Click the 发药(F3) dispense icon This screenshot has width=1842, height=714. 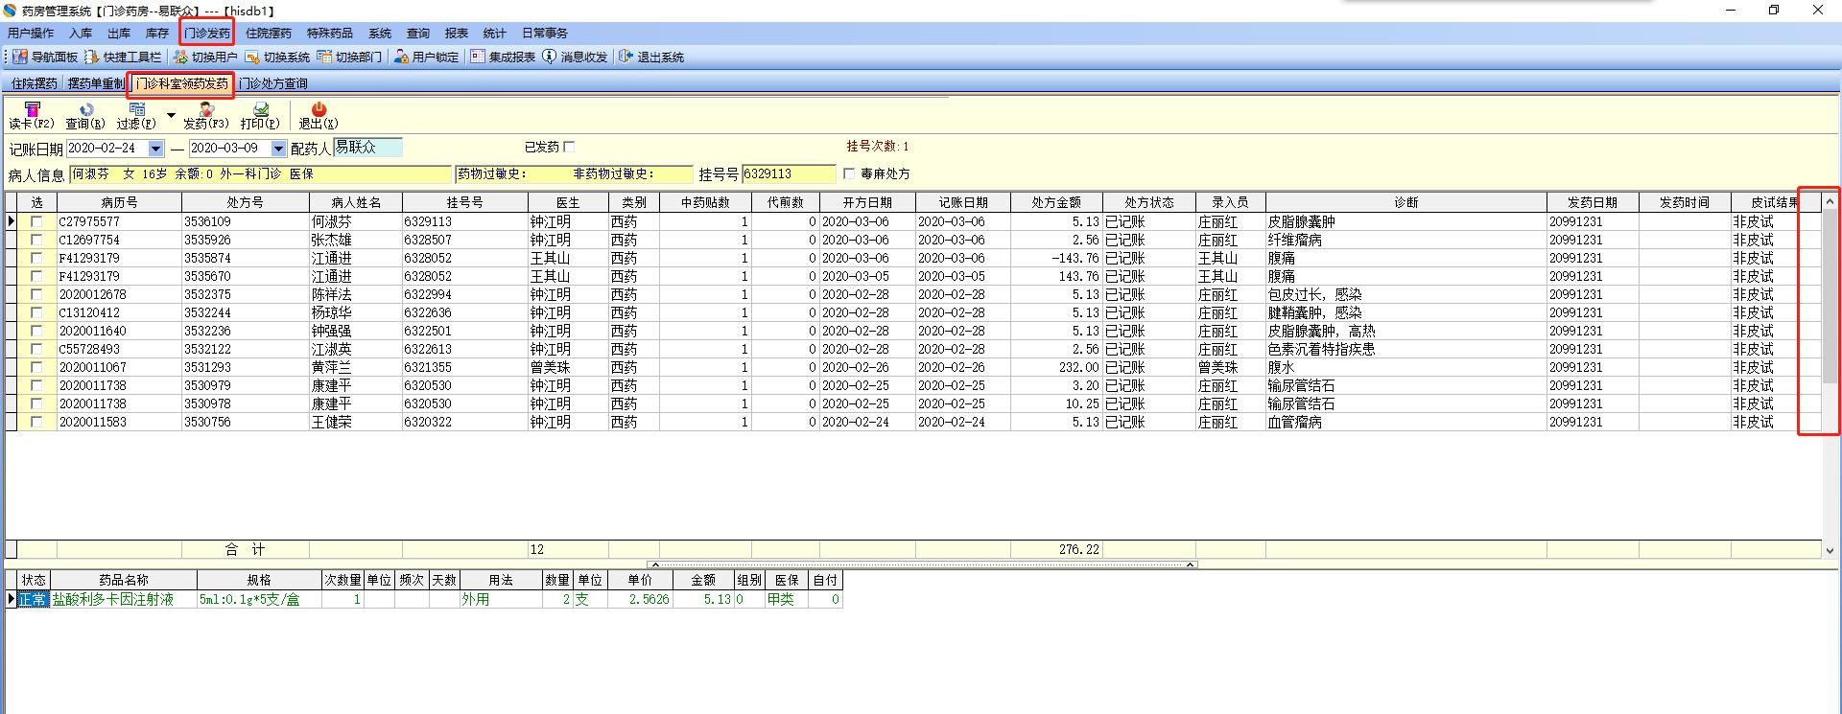coord(206,109)
